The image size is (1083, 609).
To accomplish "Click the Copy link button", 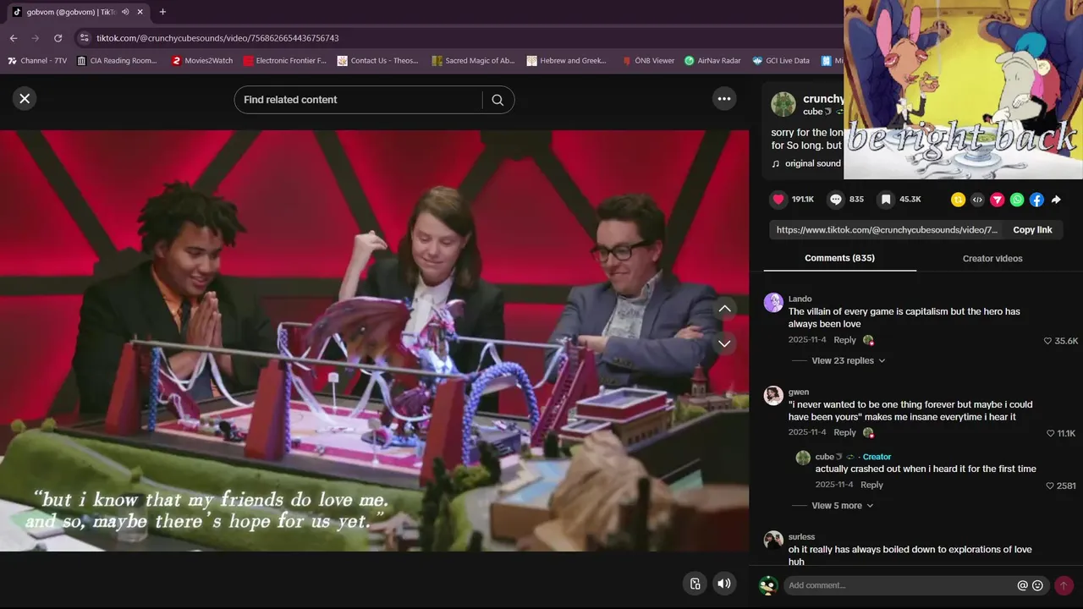I will tap(1032, 230).
